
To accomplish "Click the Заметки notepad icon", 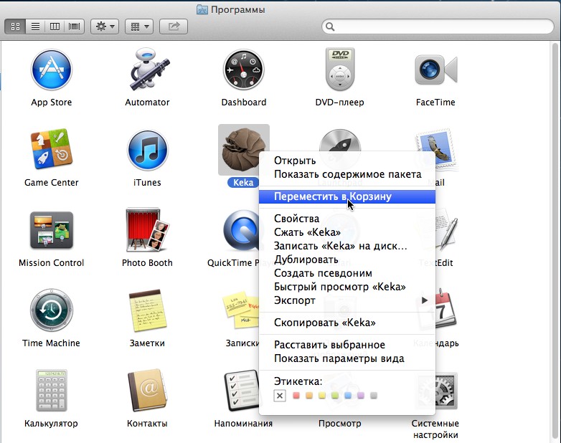I will click(x=147, y=311).
